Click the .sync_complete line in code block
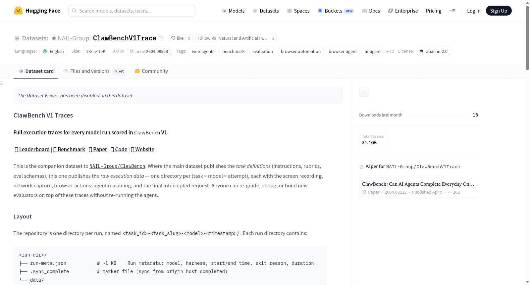Viewport: 530px width, 285px height. pos(123,271)
